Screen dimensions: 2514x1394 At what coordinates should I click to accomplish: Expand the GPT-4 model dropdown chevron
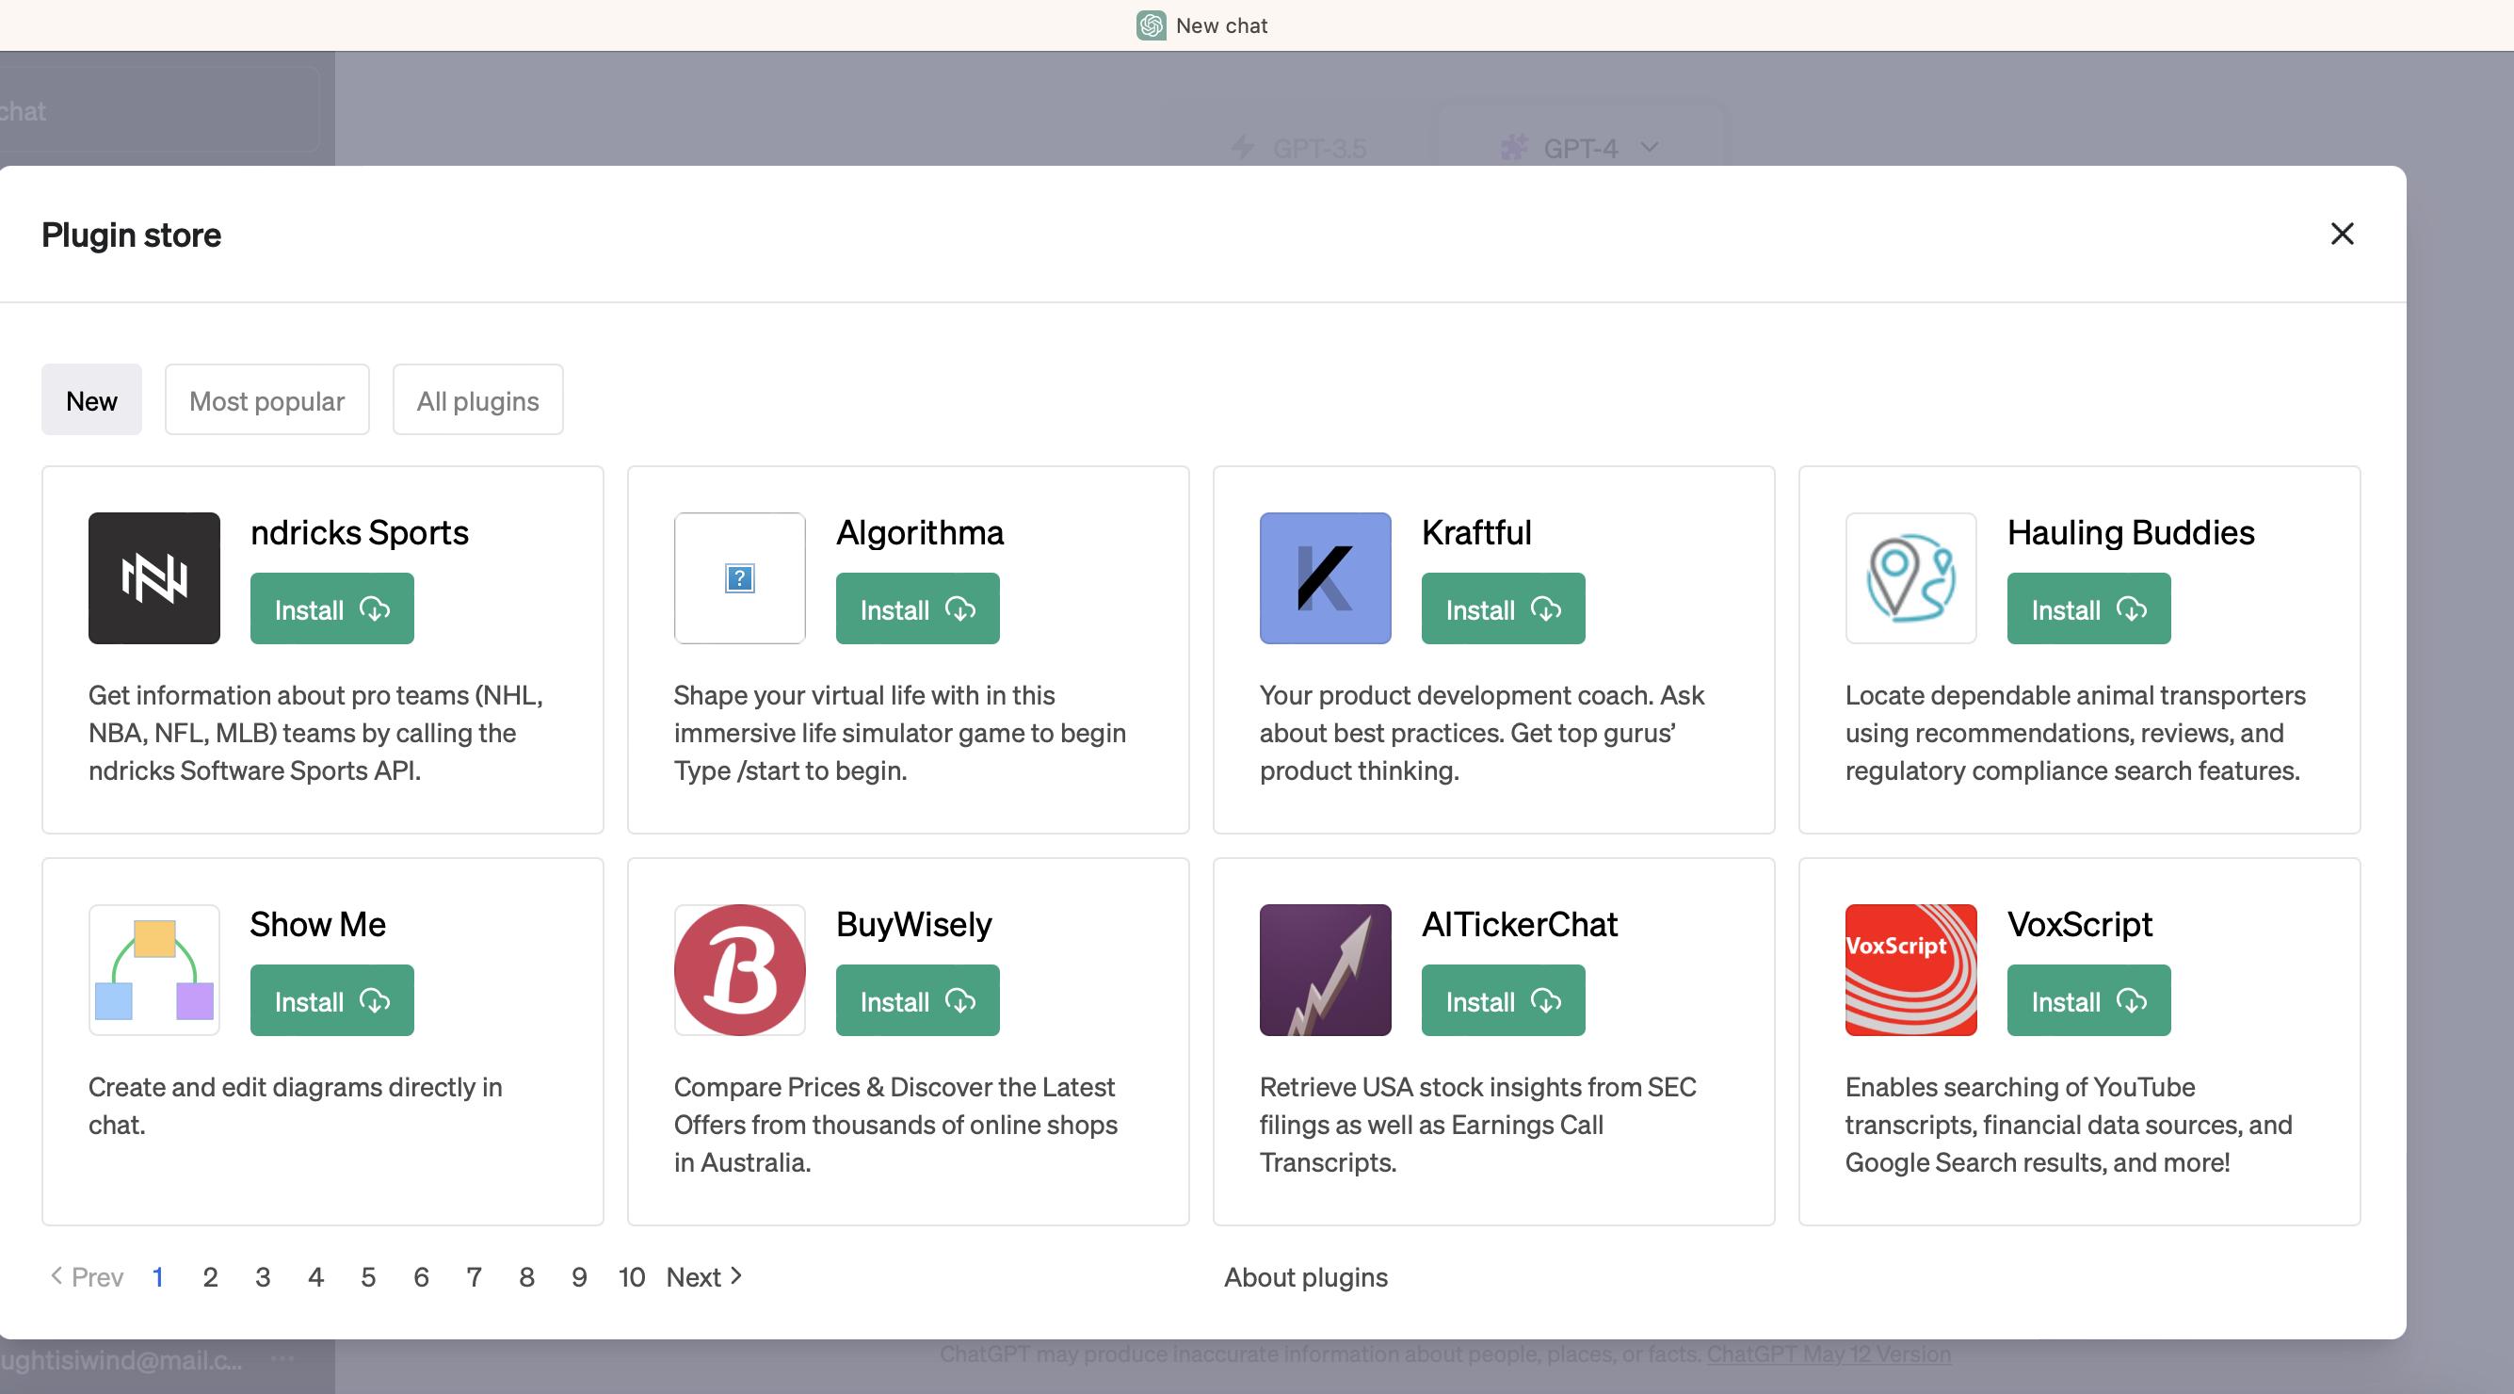pos(1650,147)
